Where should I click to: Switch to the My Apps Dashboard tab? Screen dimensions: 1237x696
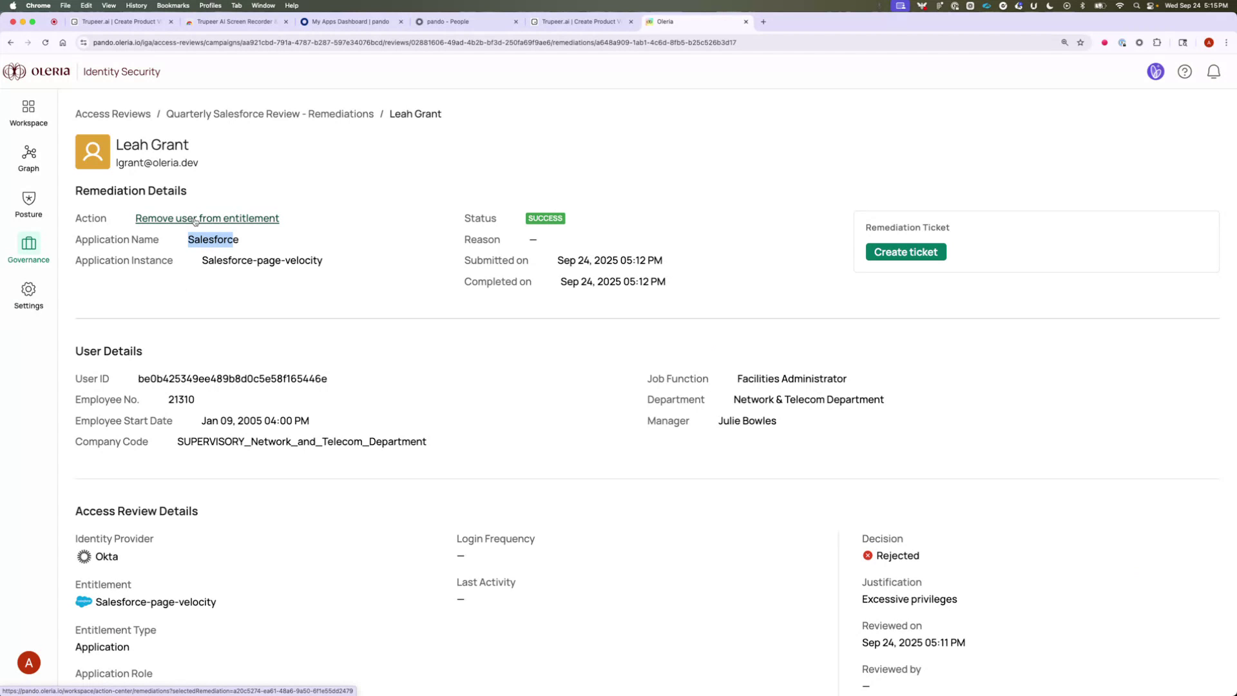351,21
